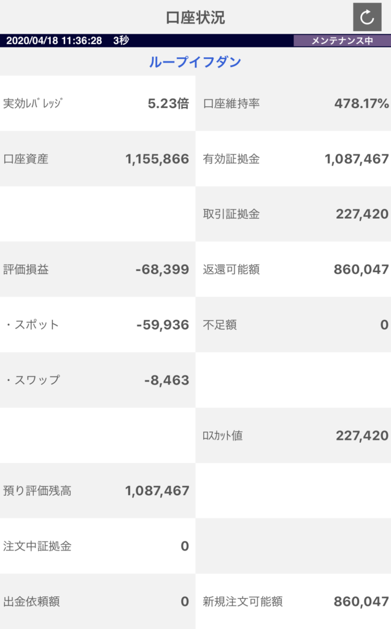Tap the 返還可能額 860,047 cell

[293, 269]
